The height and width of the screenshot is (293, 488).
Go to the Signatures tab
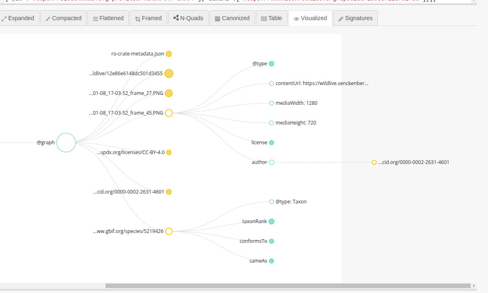pos(355,18)
